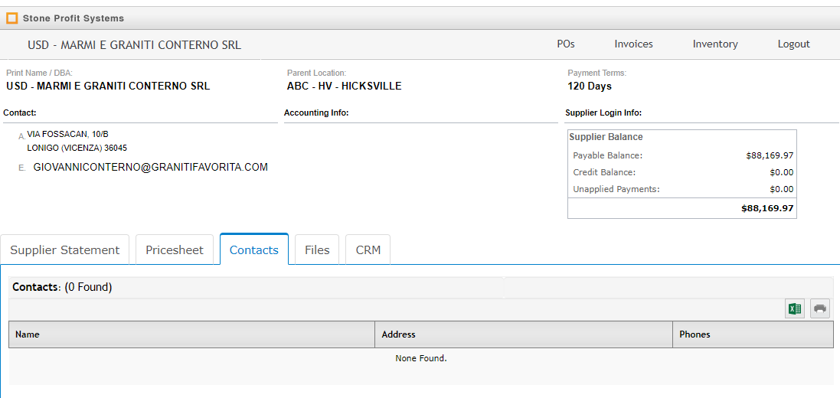Click the Payable Balance amount $88,169.97

(x=770, y=156)
